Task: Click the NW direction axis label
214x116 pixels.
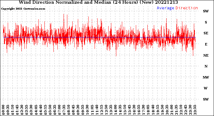Action: pyautogui.click(x=206, y=77)
